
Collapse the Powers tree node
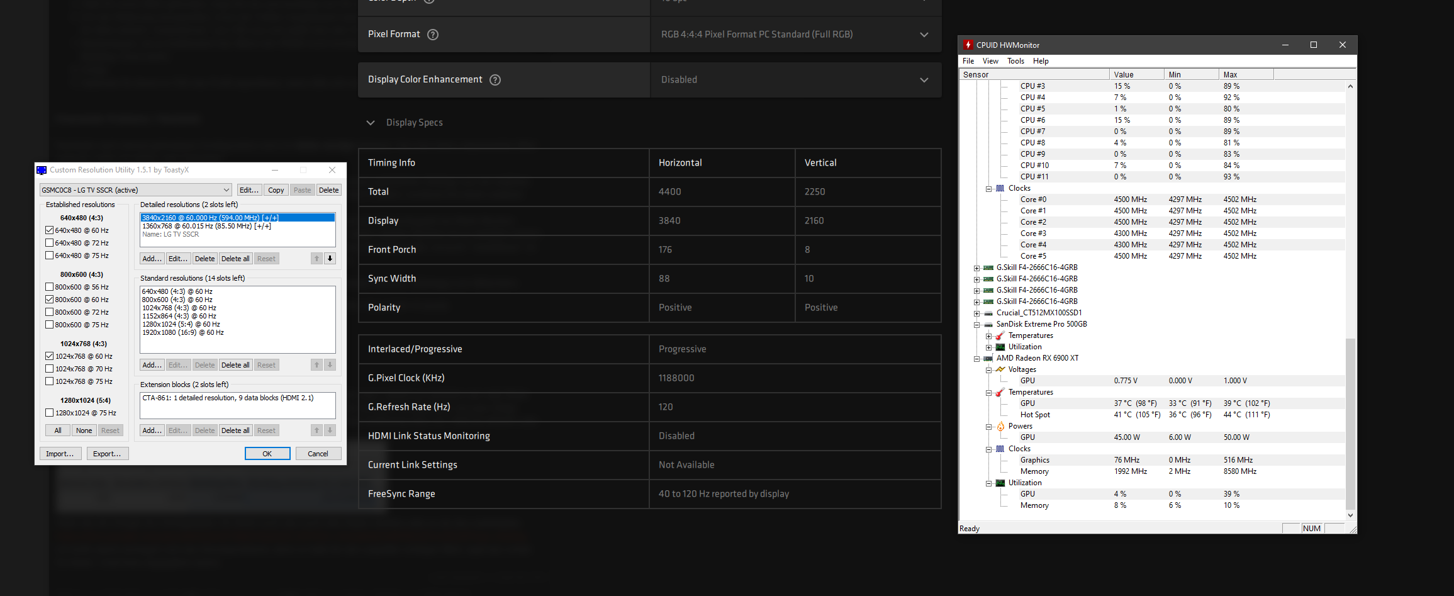coord(988,427)
